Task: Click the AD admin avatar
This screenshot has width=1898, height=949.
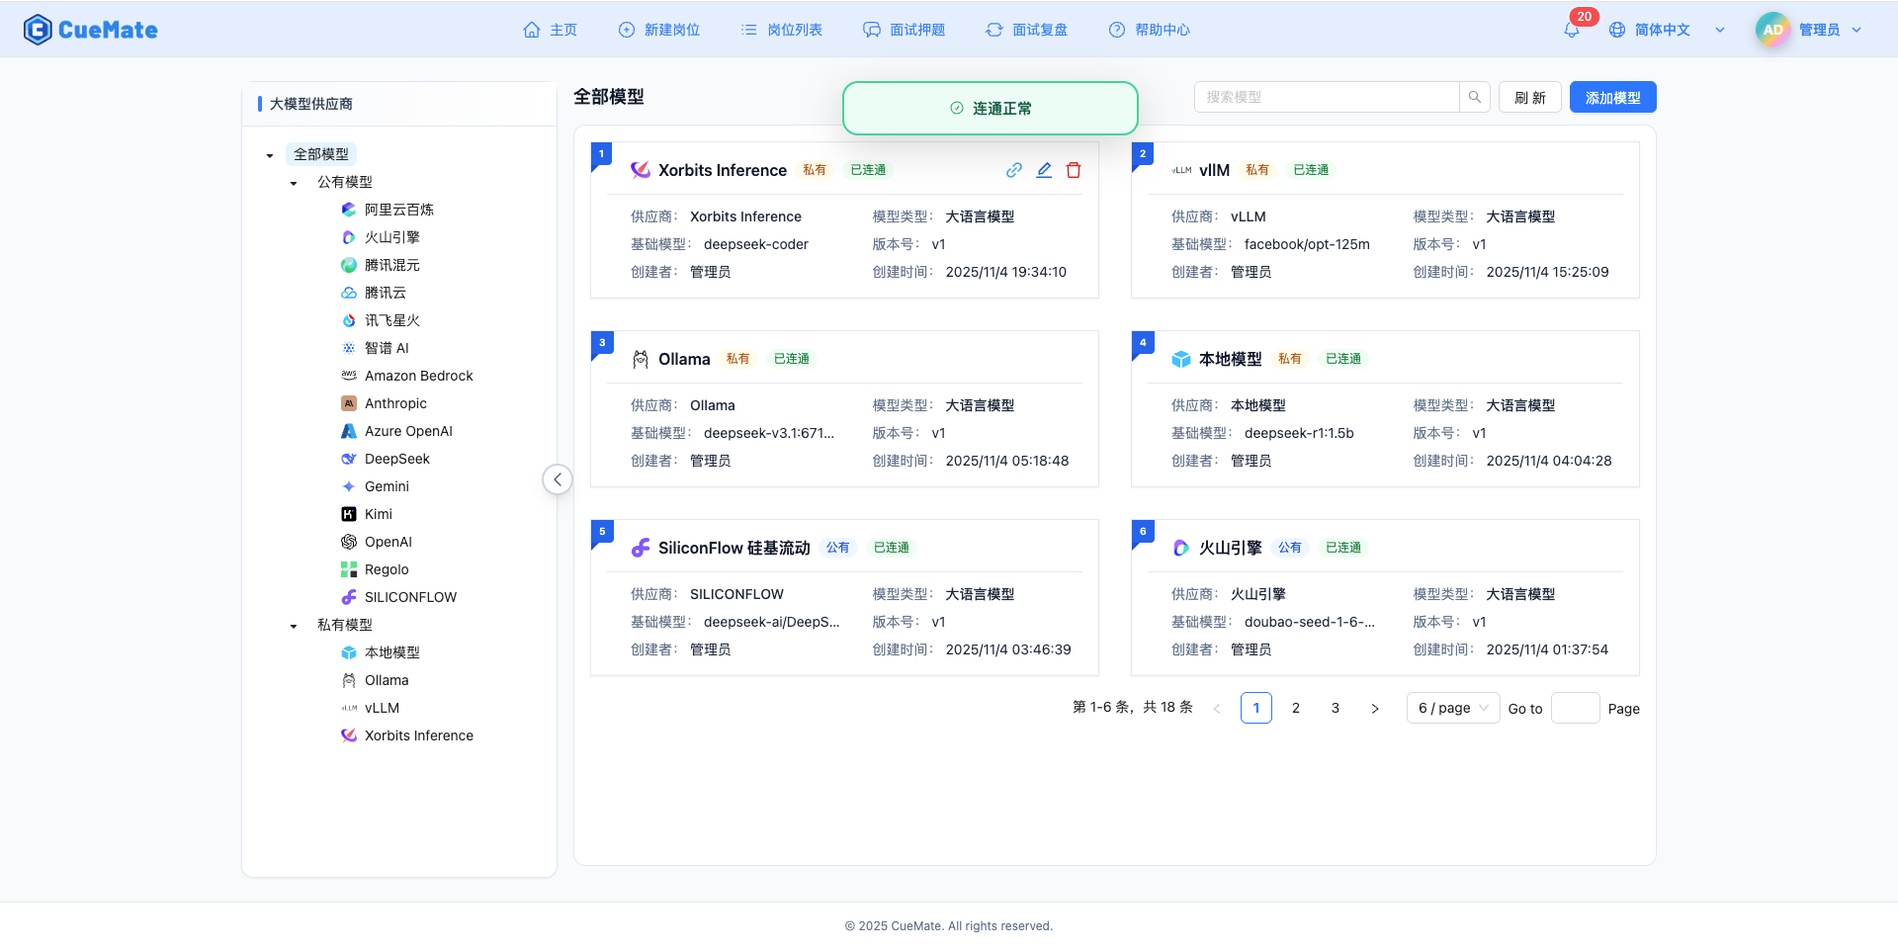Action: [x=1772, y=30]
